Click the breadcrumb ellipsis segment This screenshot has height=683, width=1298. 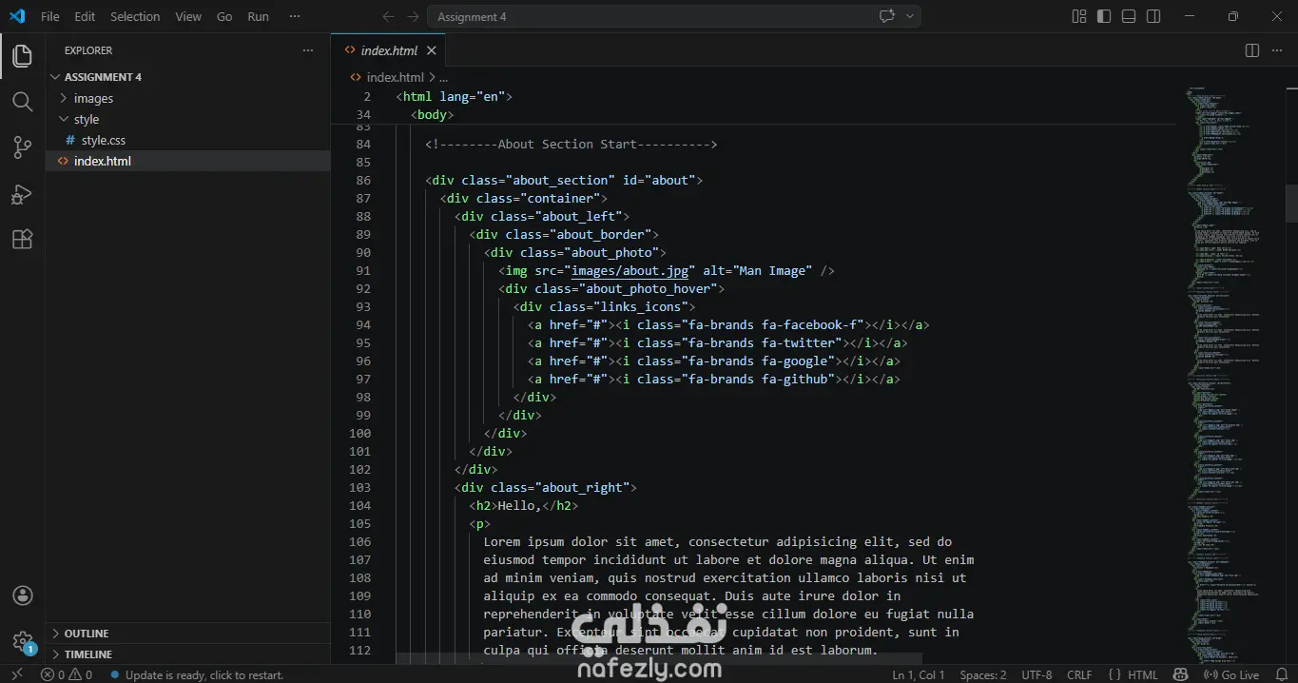[x=443, y=77]
